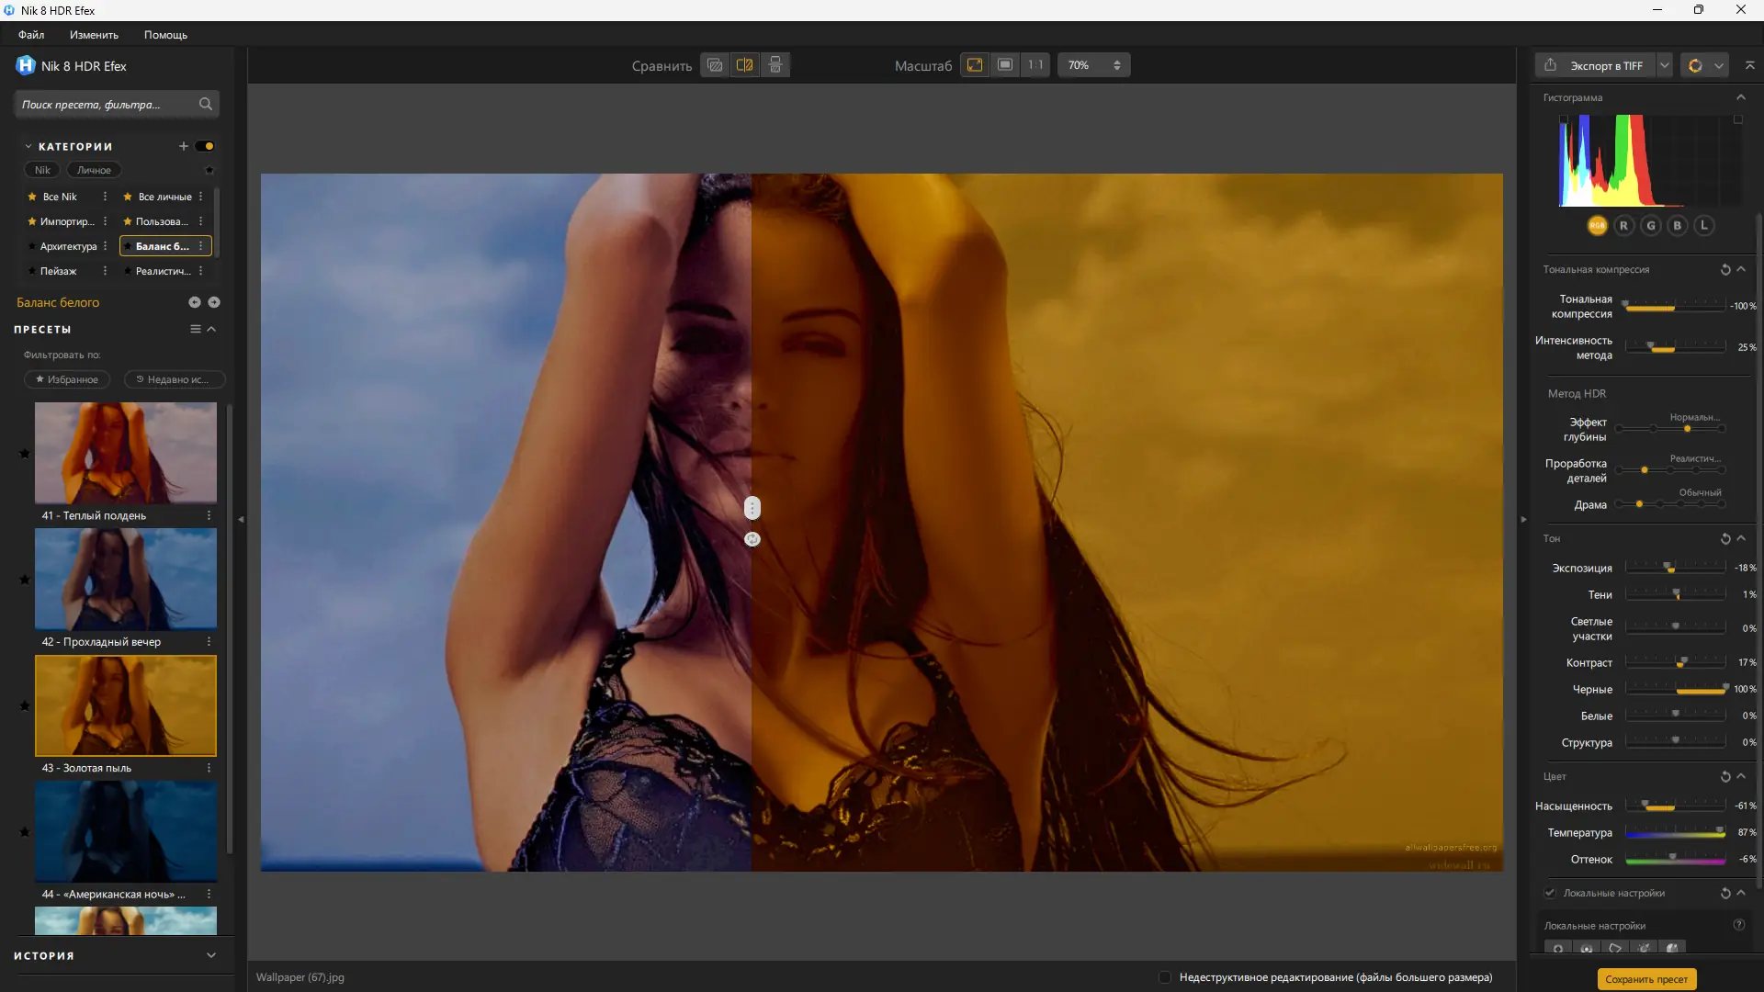Reset the Tone Compression section
The image size is (1764, 992).
click(1724, 270)
